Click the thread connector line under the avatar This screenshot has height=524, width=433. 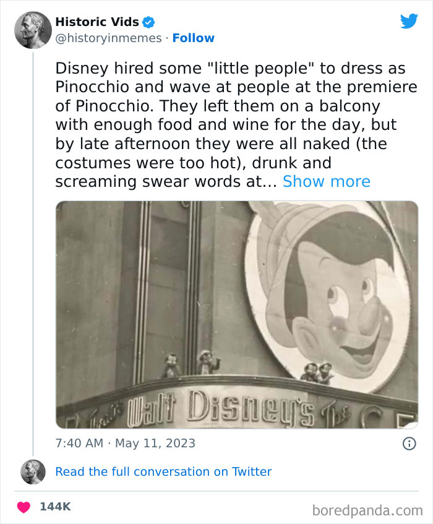(x=33, y=247)
